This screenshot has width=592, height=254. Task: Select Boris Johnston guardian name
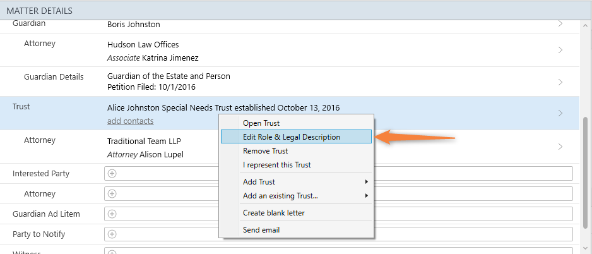coord(134,25)
